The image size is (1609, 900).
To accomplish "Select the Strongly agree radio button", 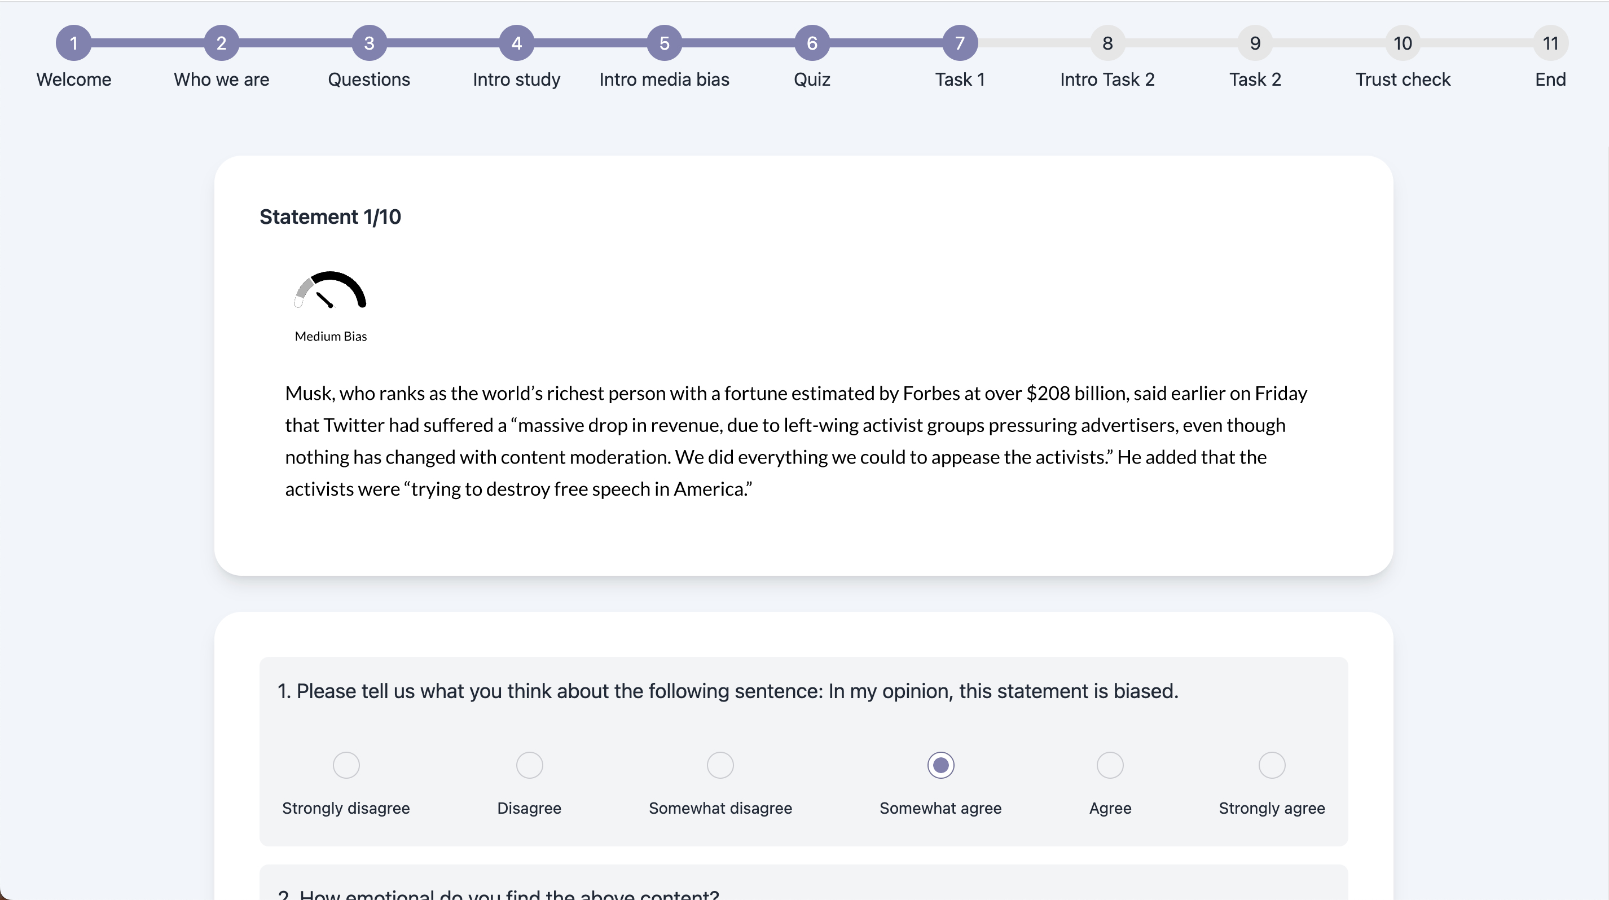I will pyautogui.click(x=1272, y=765).
